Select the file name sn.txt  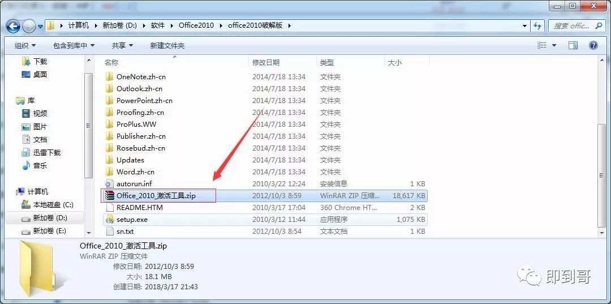[125, 231]
